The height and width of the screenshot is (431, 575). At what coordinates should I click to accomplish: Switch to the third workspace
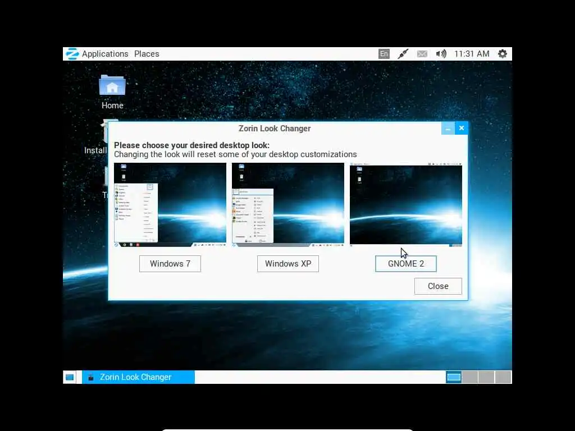[x=486, y=377]
